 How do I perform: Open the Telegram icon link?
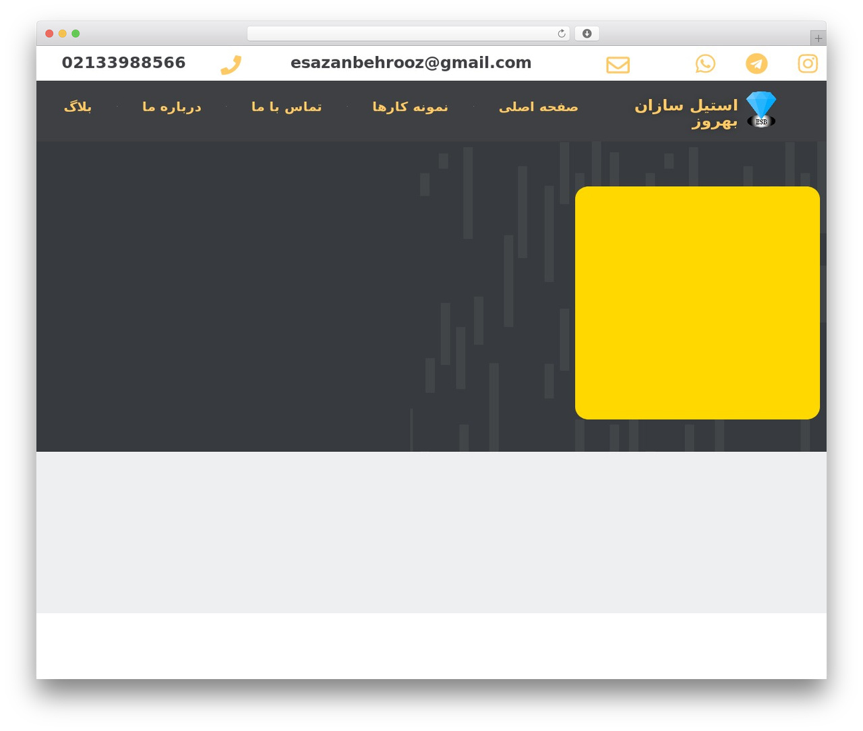pyautogui.click(x=756, y=63)
